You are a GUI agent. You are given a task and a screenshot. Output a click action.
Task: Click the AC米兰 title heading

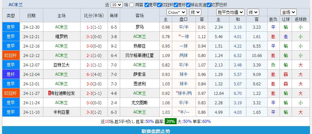point(16,5)
